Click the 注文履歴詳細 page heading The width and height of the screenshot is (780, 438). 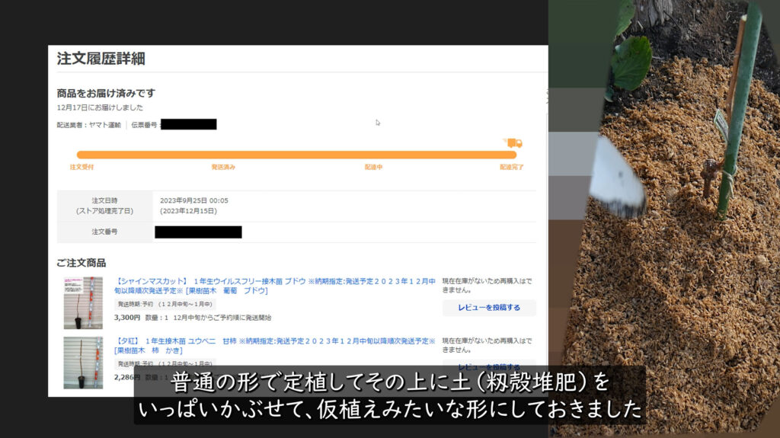click(x=101, y=59)
